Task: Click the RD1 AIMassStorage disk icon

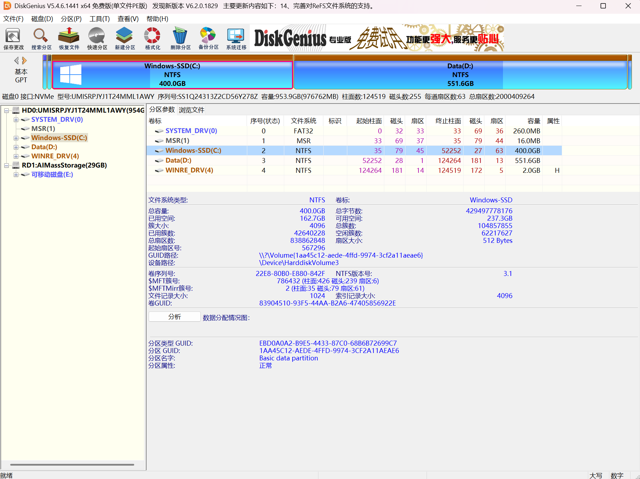Action: pos(16,165)
